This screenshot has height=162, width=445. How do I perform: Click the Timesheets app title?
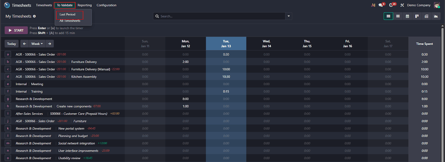point(21,5)
